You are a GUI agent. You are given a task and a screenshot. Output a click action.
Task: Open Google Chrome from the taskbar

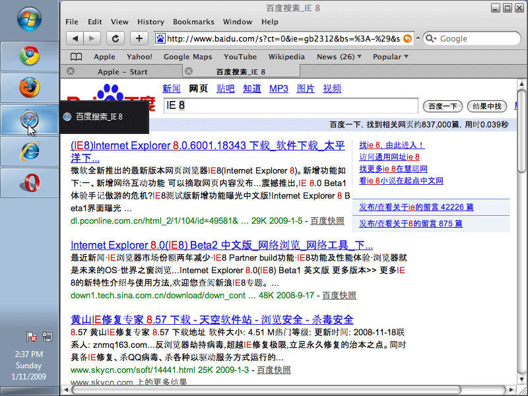pyautogui.click(x=30, y=56)
